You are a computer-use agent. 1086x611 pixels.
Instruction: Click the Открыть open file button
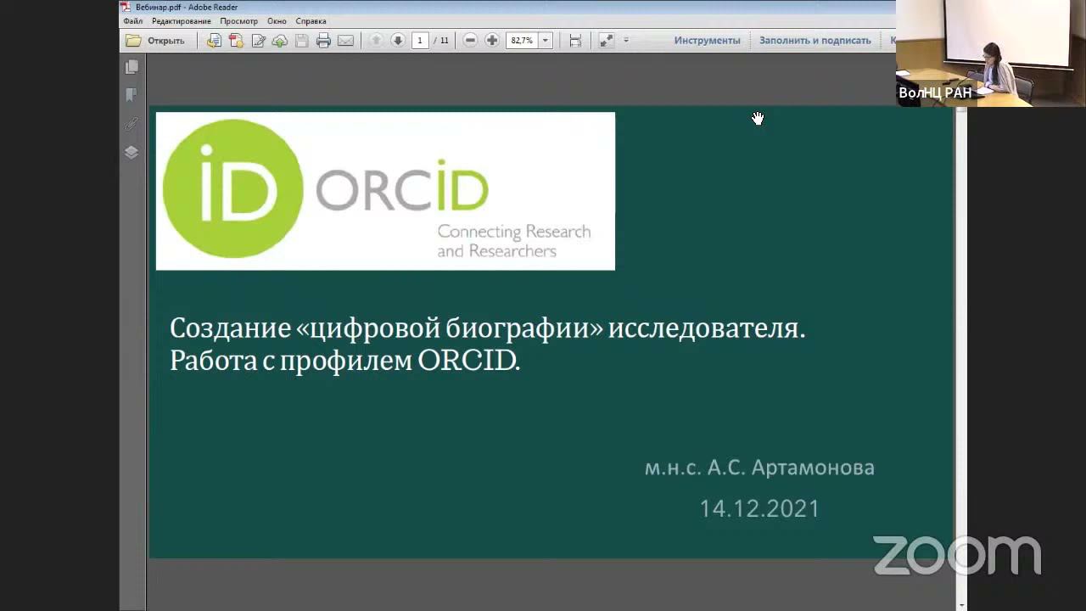(x=155, y=40)
